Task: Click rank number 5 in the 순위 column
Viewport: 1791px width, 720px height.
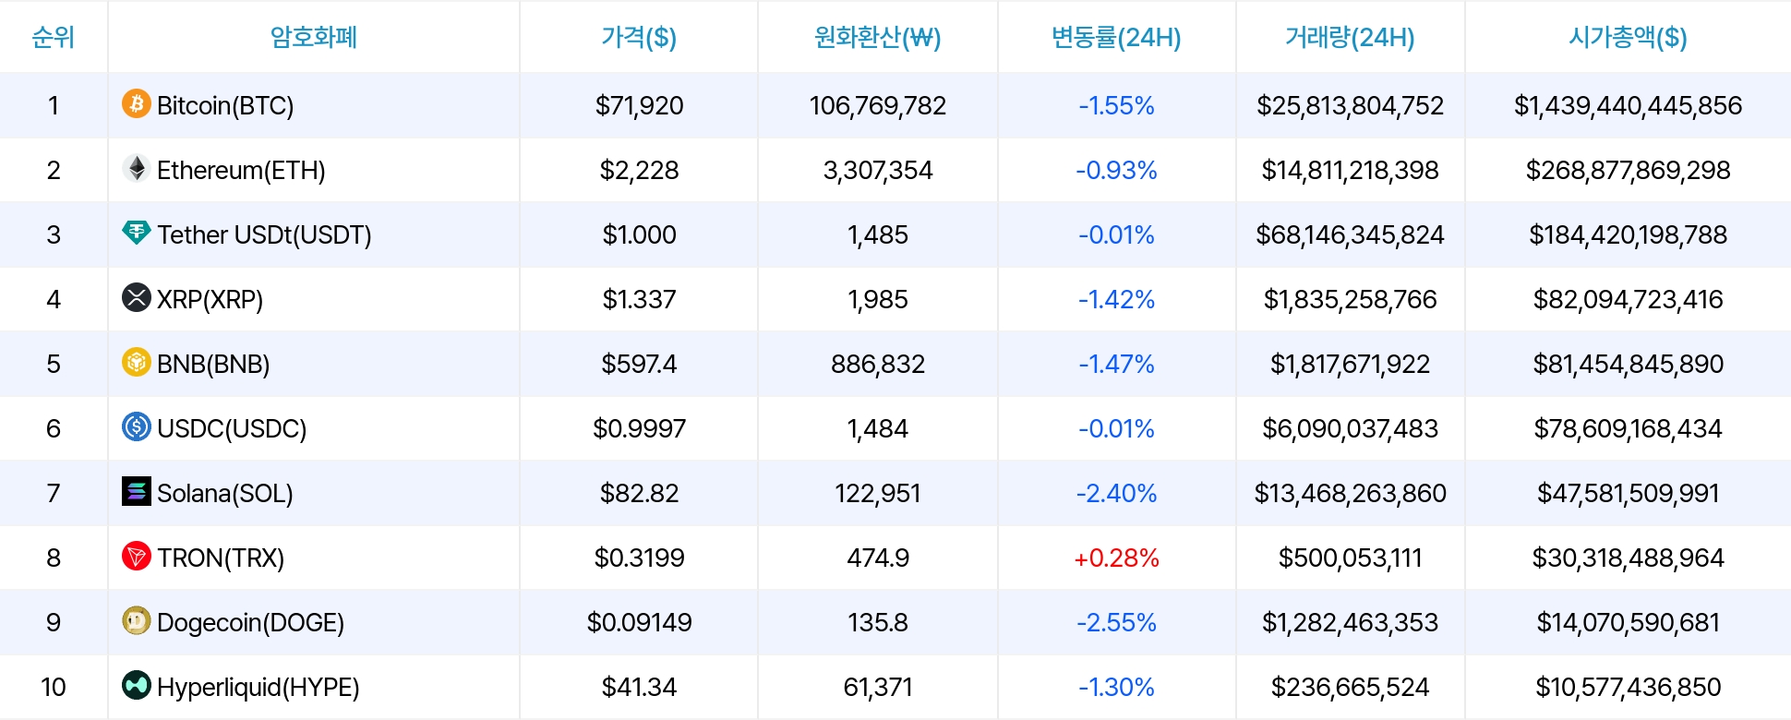Action: [54, 364]
